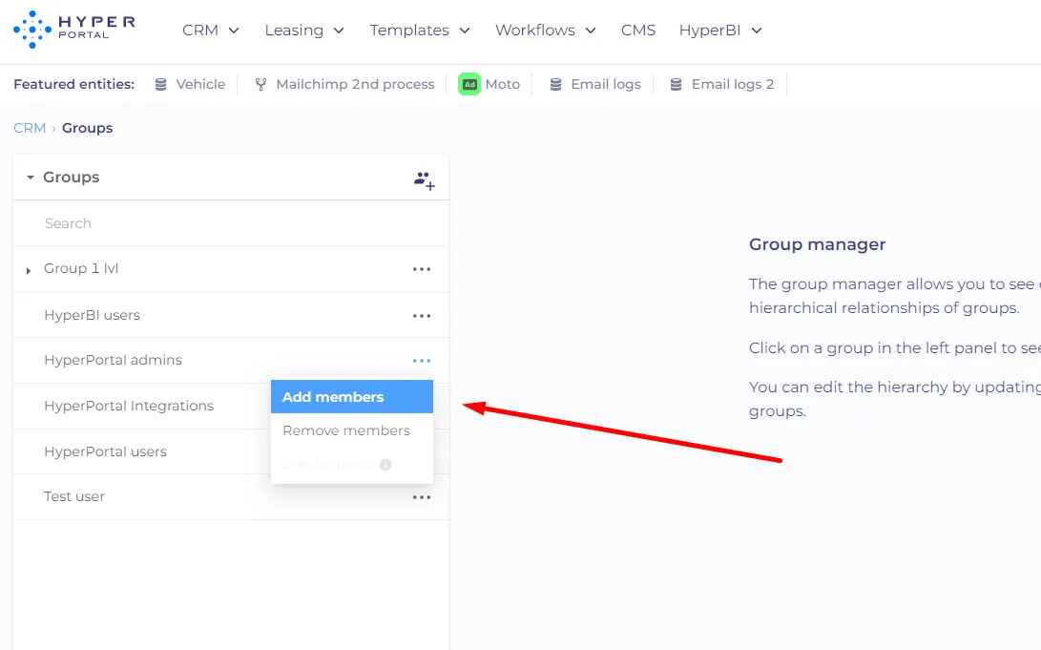Screen dimensions: 1041x650
Task: Click the Mailchimp 2nd process workflow icon
Action: pos(260,84)
